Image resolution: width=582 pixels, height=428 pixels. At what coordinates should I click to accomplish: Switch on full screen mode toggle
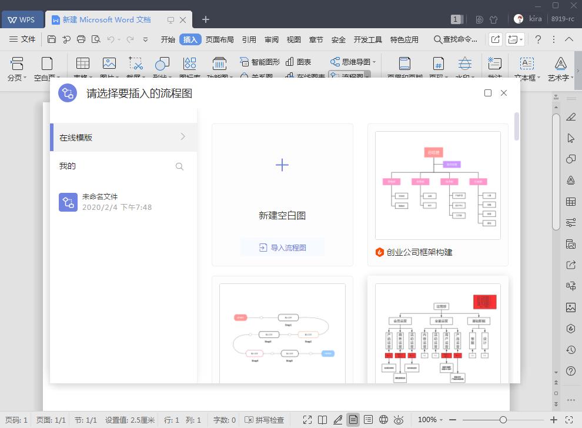click(307, 420)
